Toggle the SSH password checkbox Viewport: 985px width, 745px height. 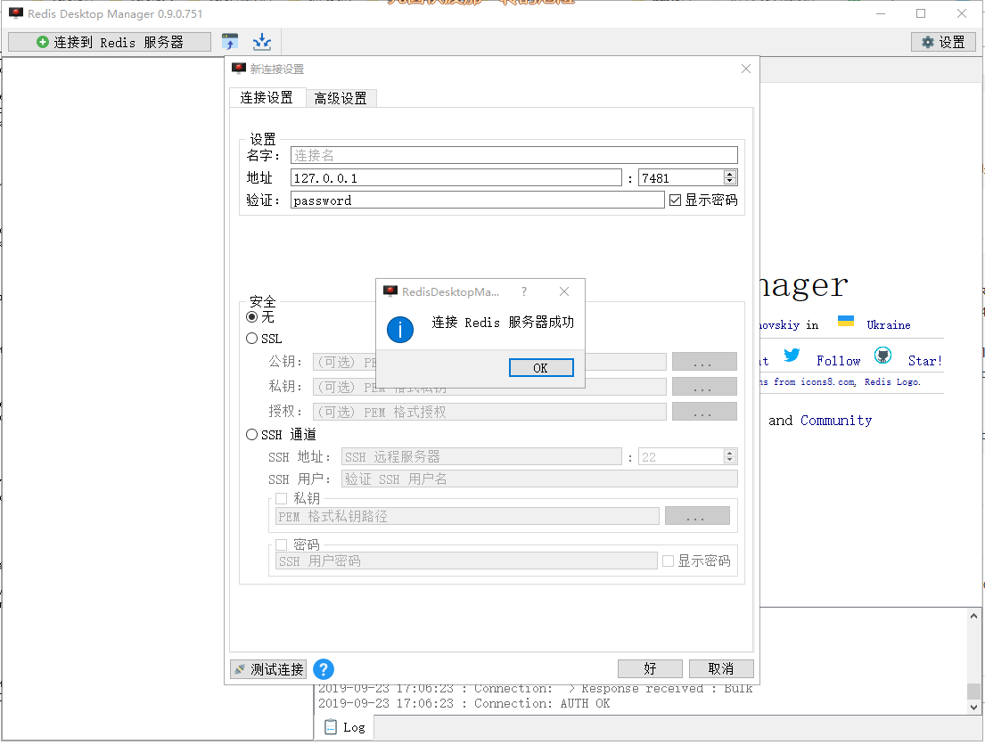point(282,544)
